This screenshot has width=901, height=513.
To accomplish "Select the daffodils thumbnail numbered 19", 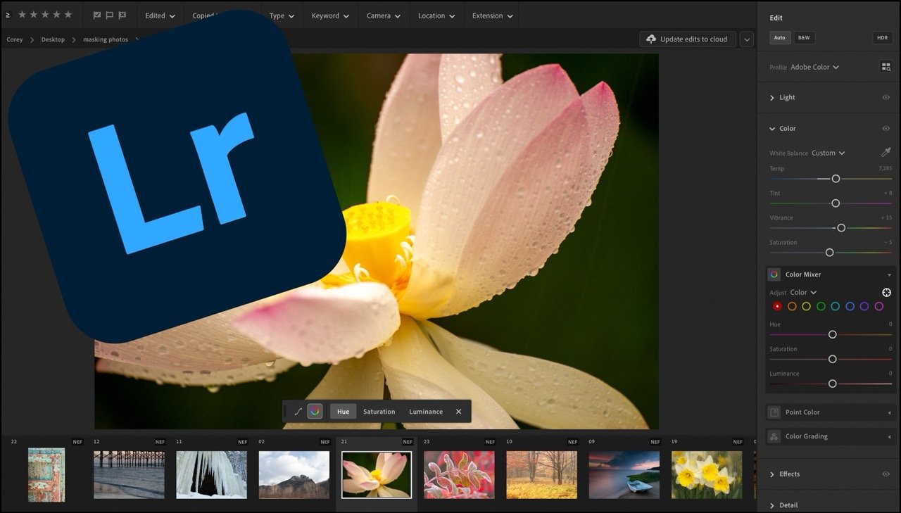I will coord(707,475).
